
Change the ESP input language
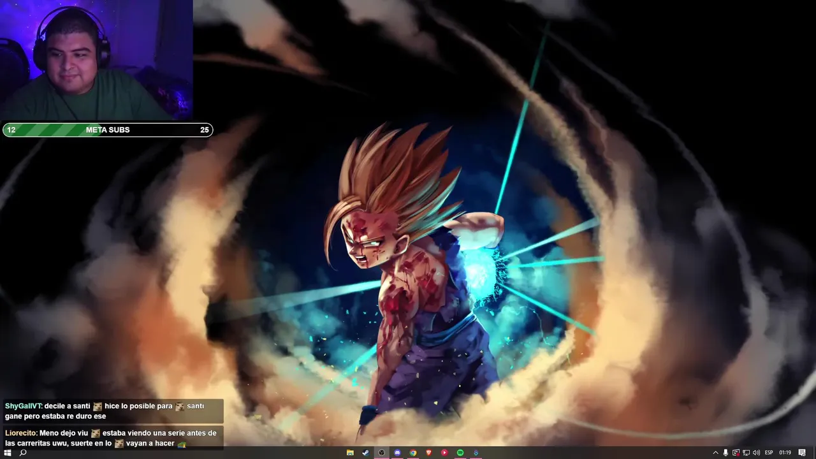tap(769, 453)
